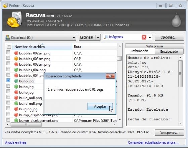
Task: Check the box for red-state build_null.png
Action: click(8, 97)
